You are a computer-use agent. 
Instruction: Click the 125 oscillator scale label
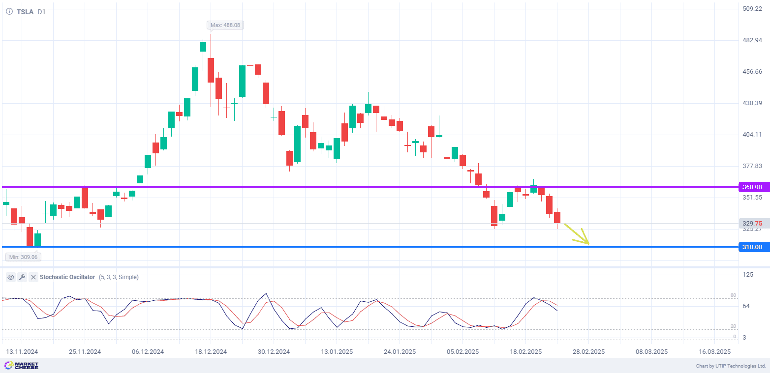click(748, 275)
